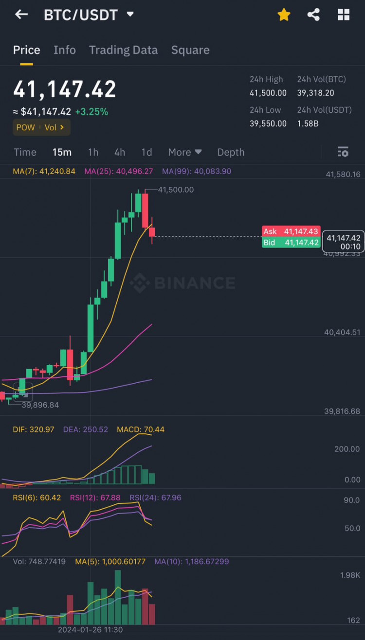Tap the MA(99): 40,083.90 indicator label
Screen dimensions: 365x640
[x=197, y=171]
